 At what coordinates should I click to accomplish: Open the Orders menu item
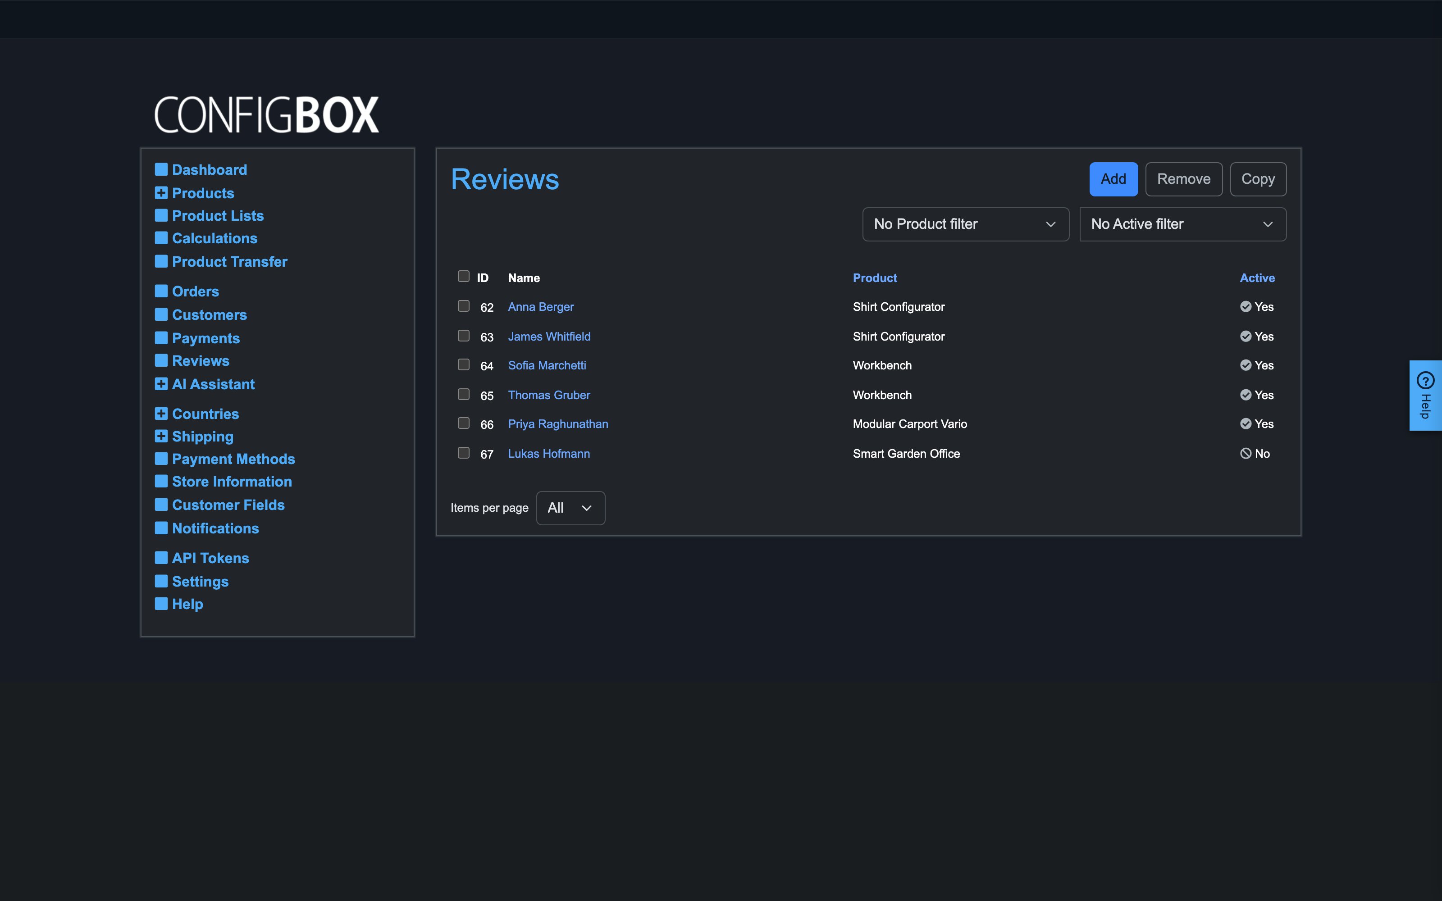pos(196,291)
